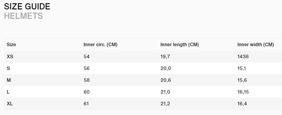This screenshot has height=115, width=282.
Task: Click the HELMETS subtitle
Action: 23,16
